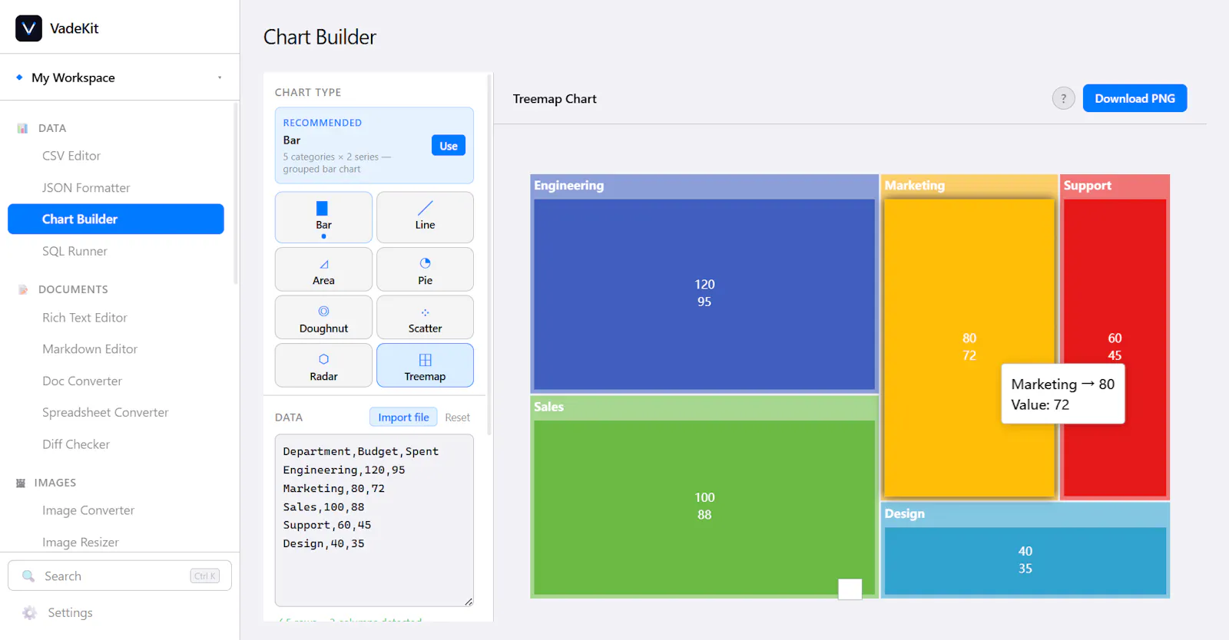1229x640 pixels.
Task: Click the Sales treemap block
Action: [704, 506]
